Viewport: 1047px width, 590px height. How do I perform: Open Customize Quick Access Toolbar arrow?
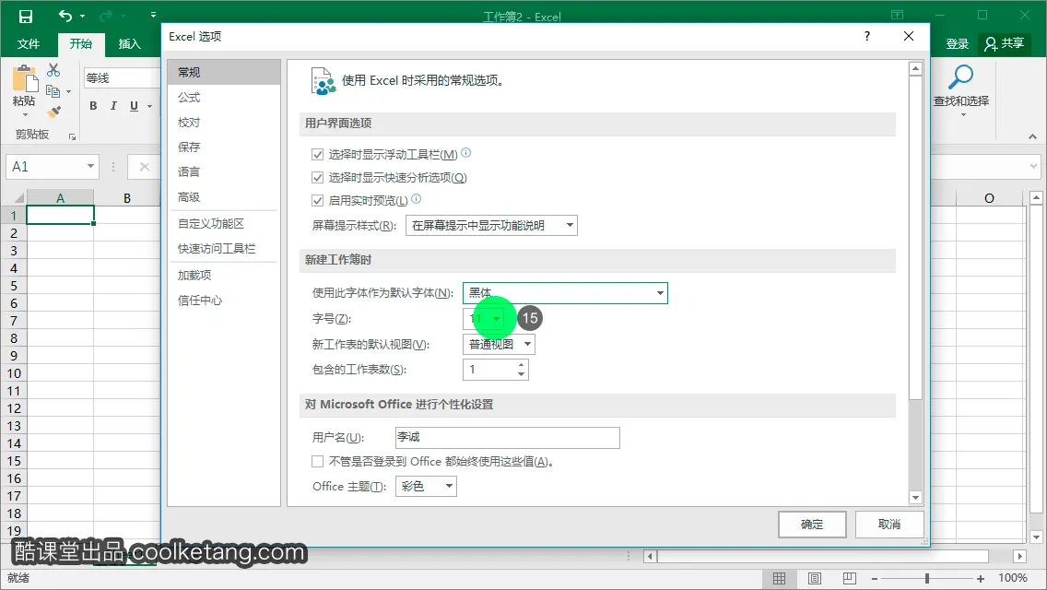click(153, 15)
